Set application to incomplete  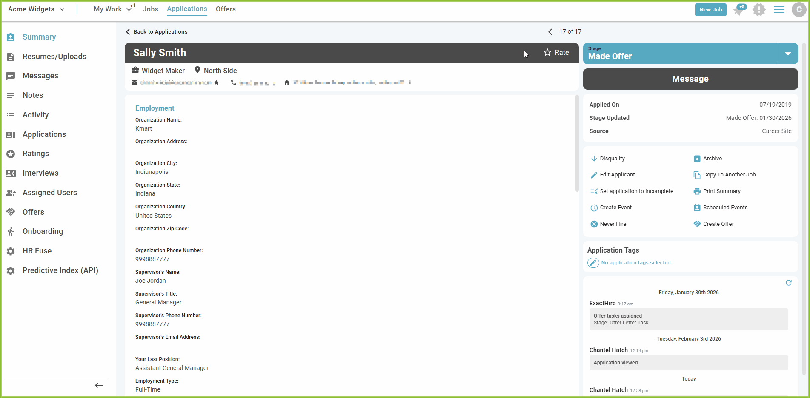pos(632,191)
